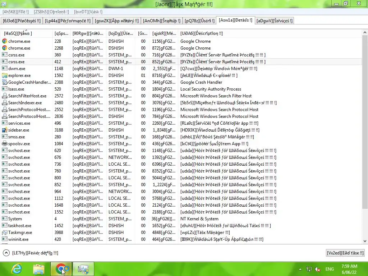Screen dimensions: 368x276
Task: Click the scrollbar up arrow
Action: click(x=365, y=33)
